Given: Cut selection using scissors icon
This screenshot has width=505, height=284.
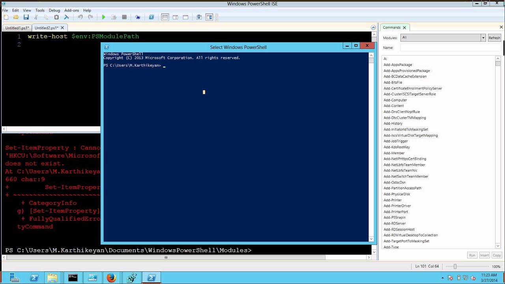Looking at the screenshot, I should click(36, 17).
